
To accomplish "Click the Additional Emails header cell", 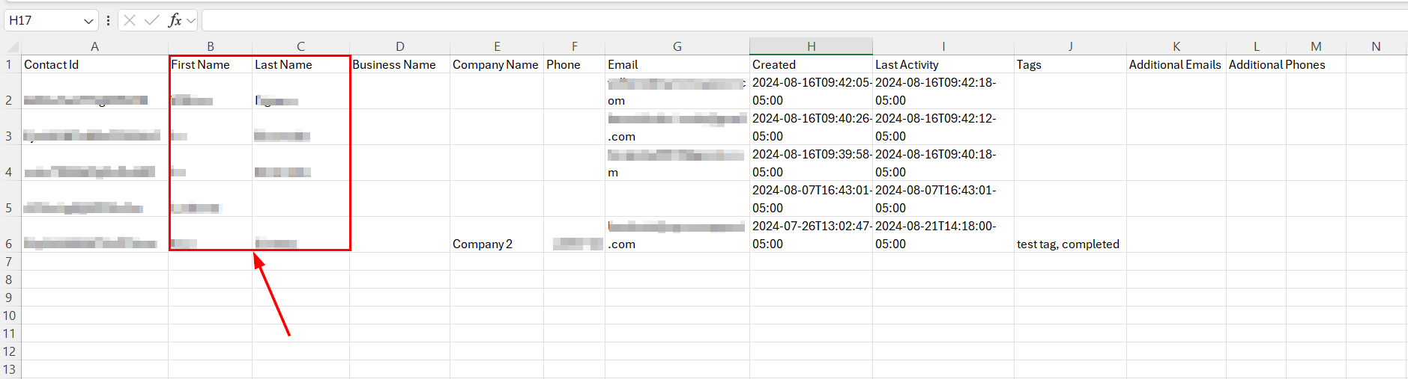I will [x=1175, y=64].
